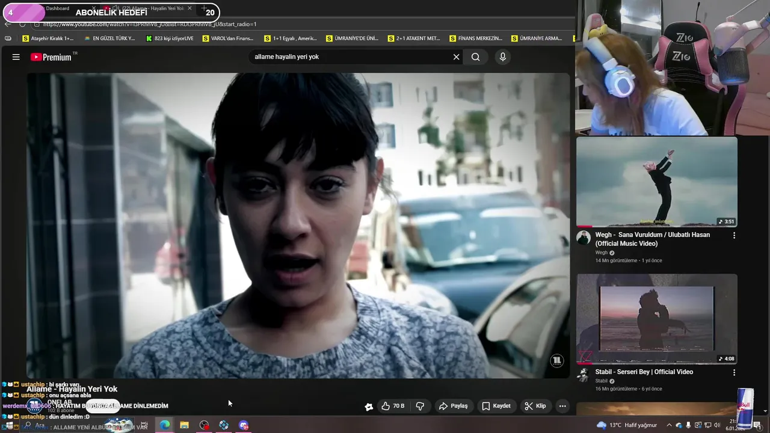Save the video with Kaydet button

[497, 406]
